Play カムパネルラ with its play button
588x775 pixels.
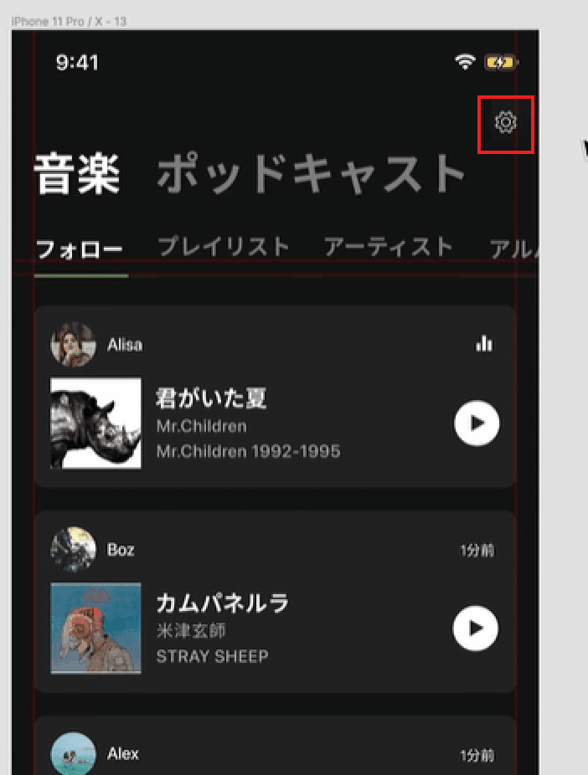tap(476, 628)
